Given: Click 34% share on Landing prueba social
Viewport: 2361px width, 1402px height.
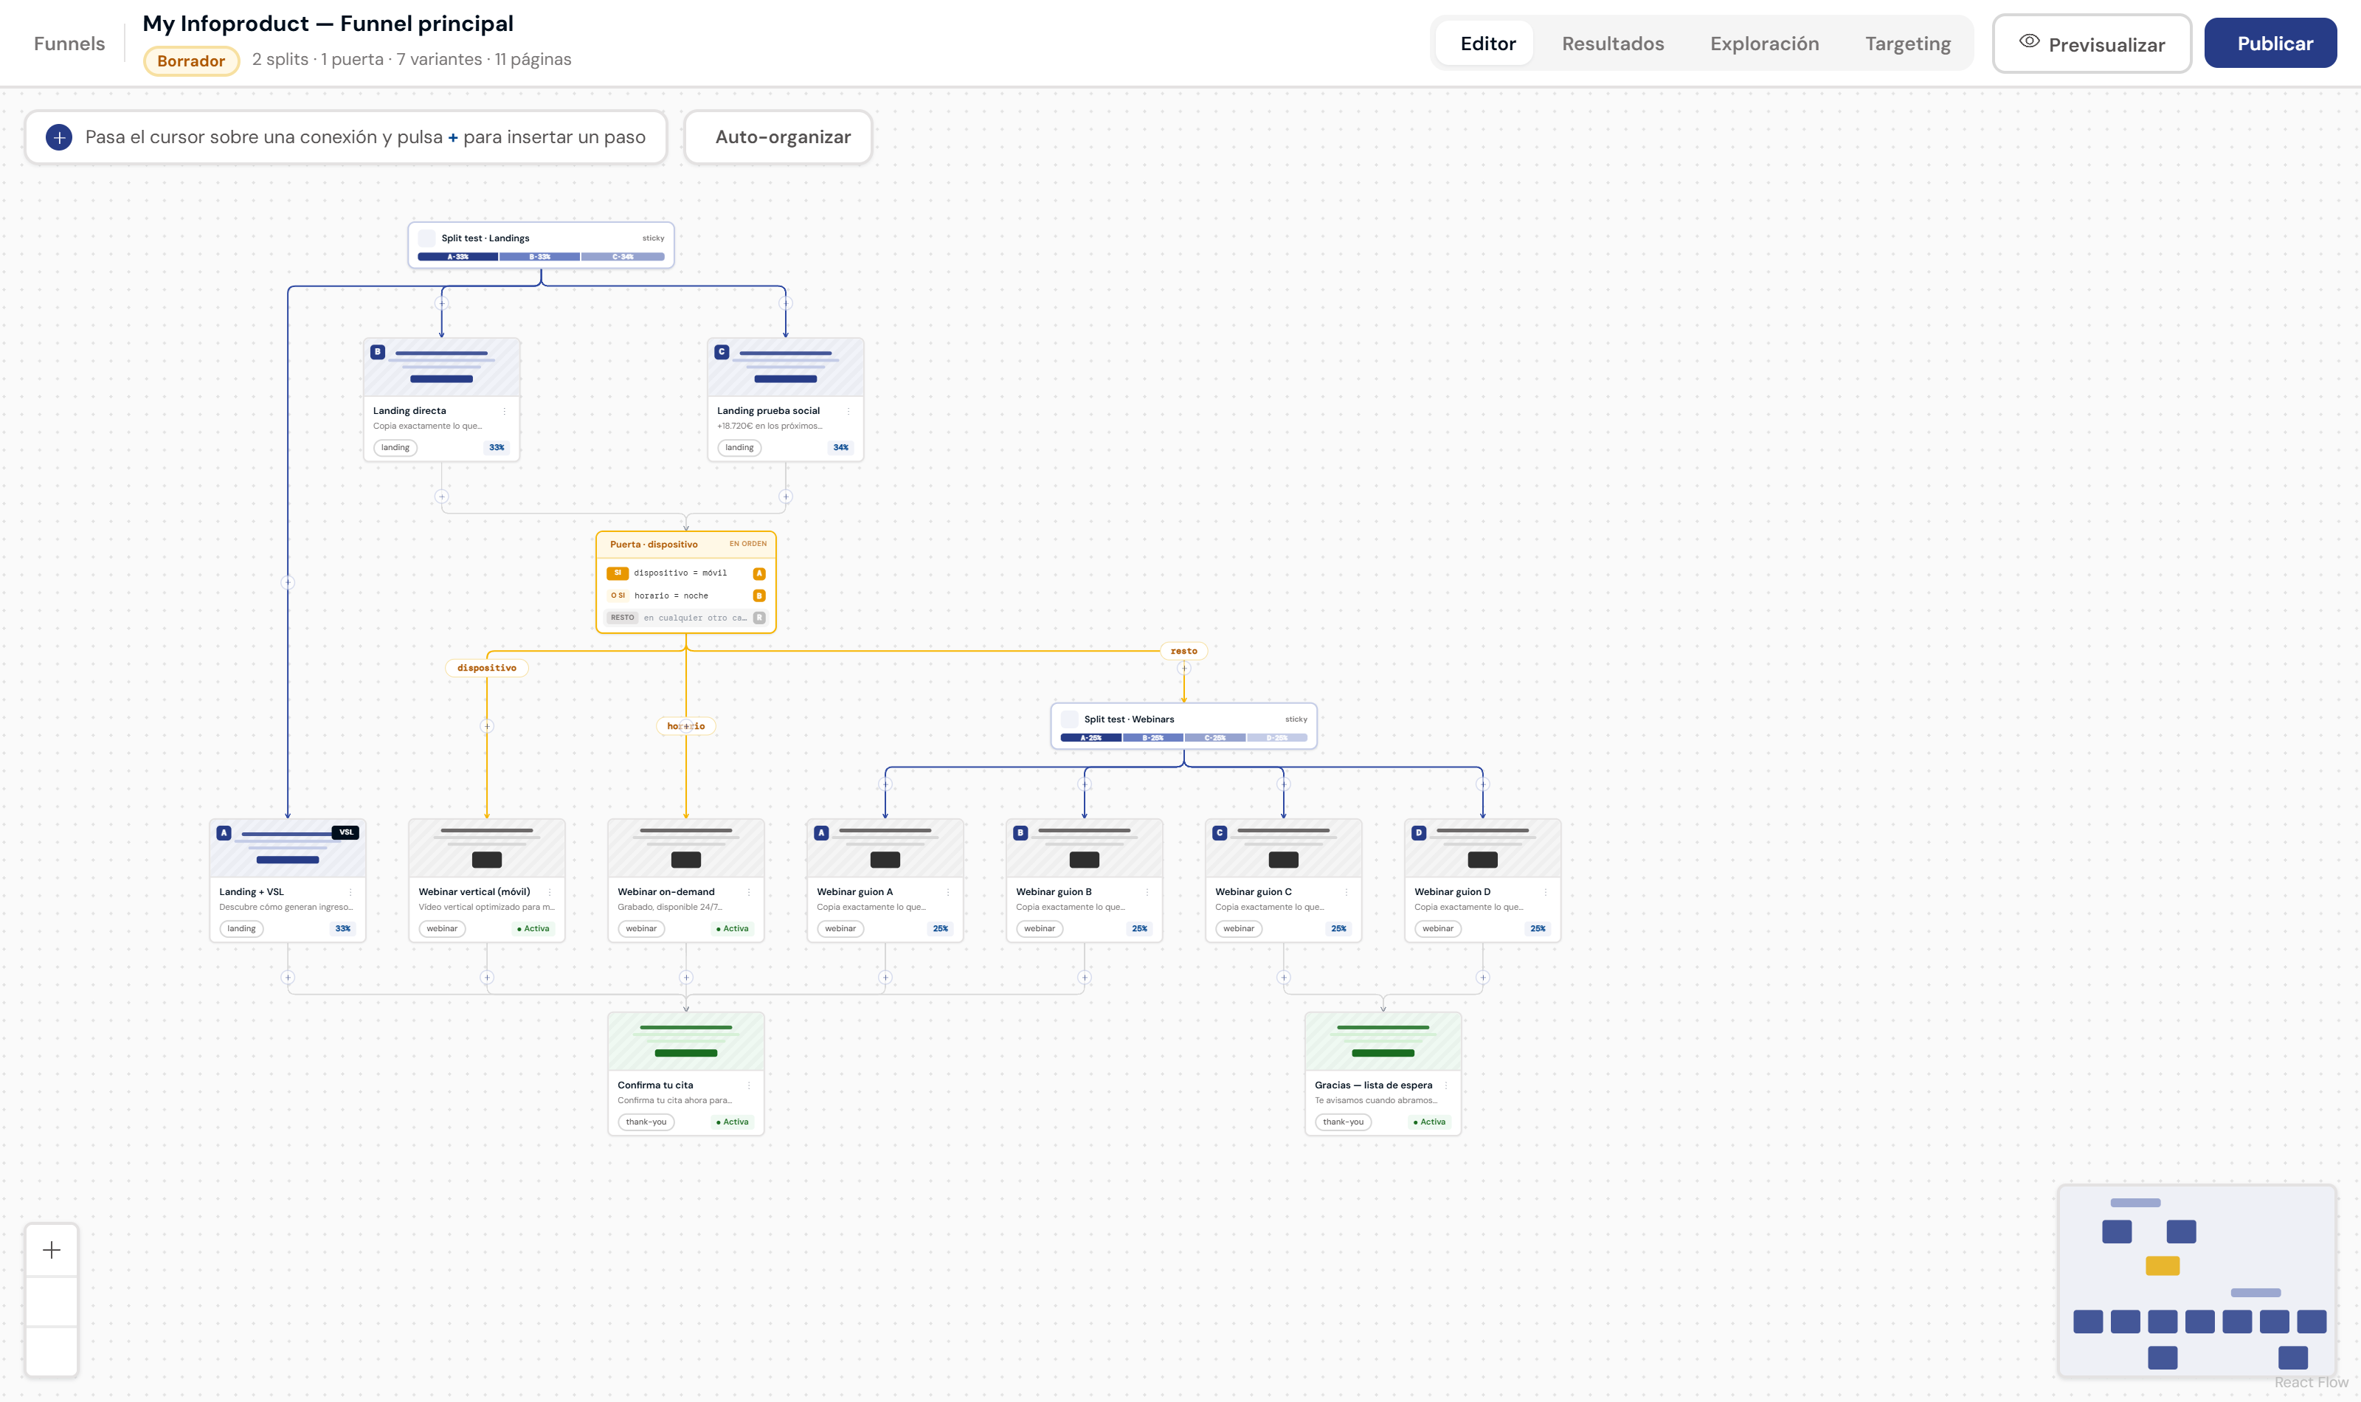Looking at the screenshot, I should [x=840, y=447].
